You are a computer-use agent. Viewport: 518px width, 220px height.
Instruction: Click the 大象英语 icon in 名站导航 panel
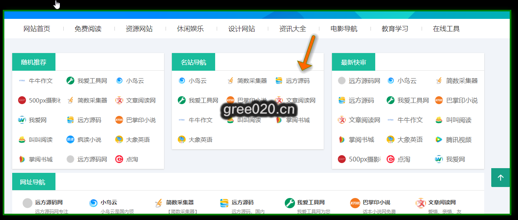point(182,139)
